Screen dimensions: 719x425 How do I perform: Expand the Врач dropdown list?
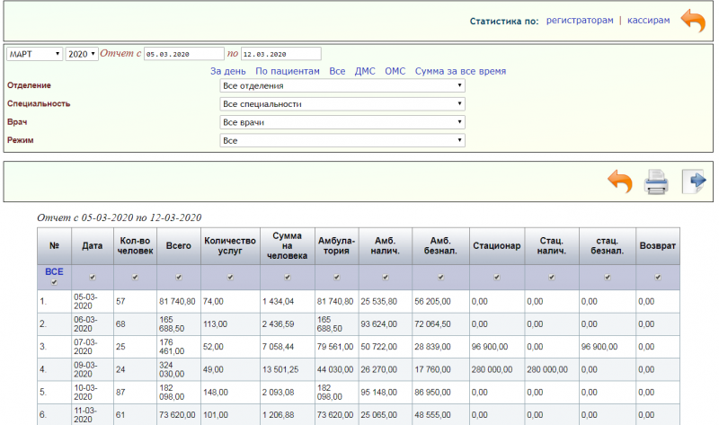click(x=342, y=122)
